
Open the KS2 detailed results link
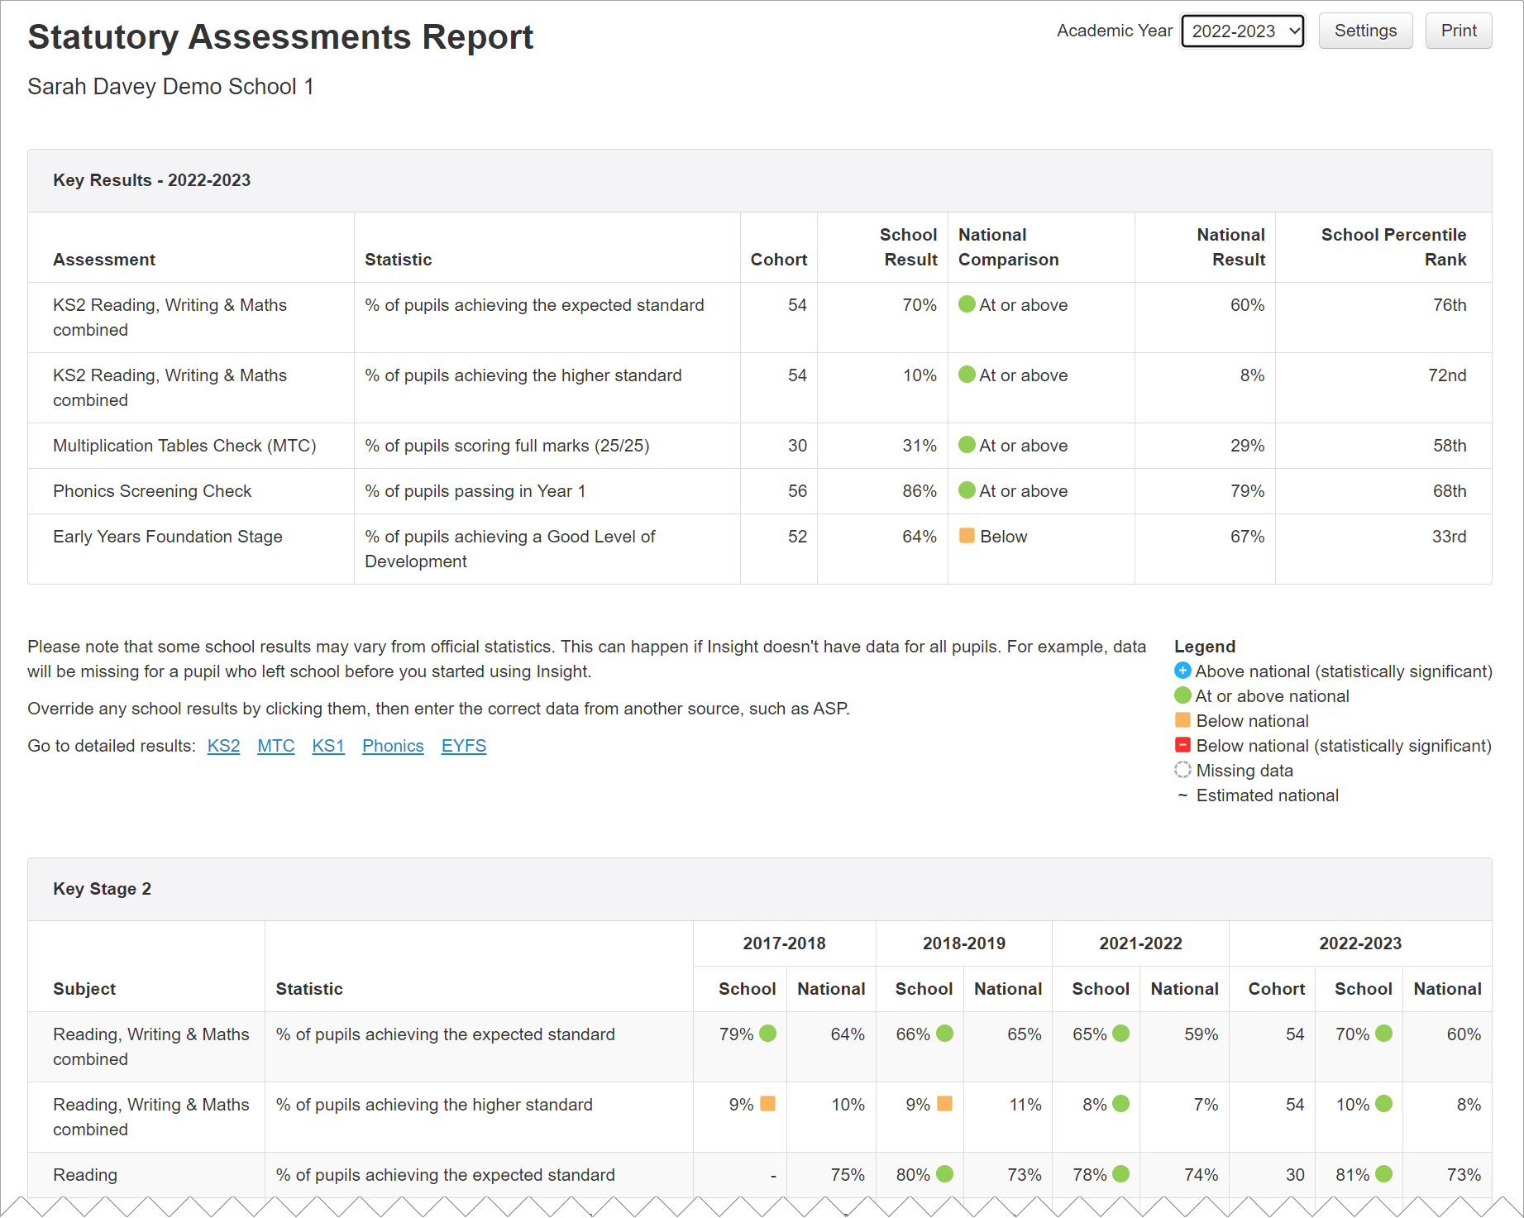click(223, 746)
